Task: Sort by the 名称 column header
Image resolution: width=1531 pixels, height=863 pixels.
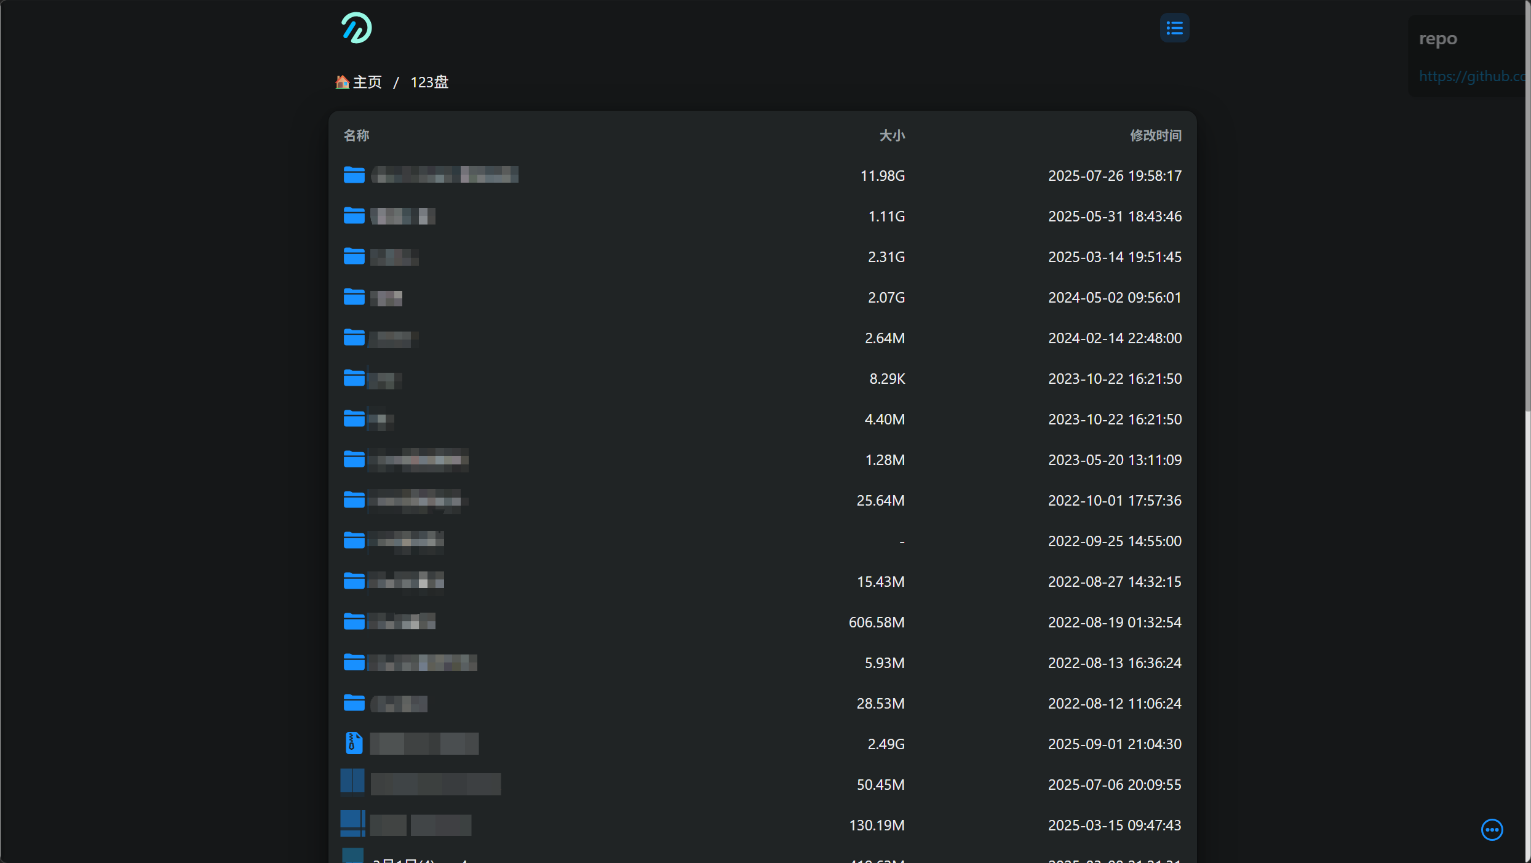Action: click(356, 135)
